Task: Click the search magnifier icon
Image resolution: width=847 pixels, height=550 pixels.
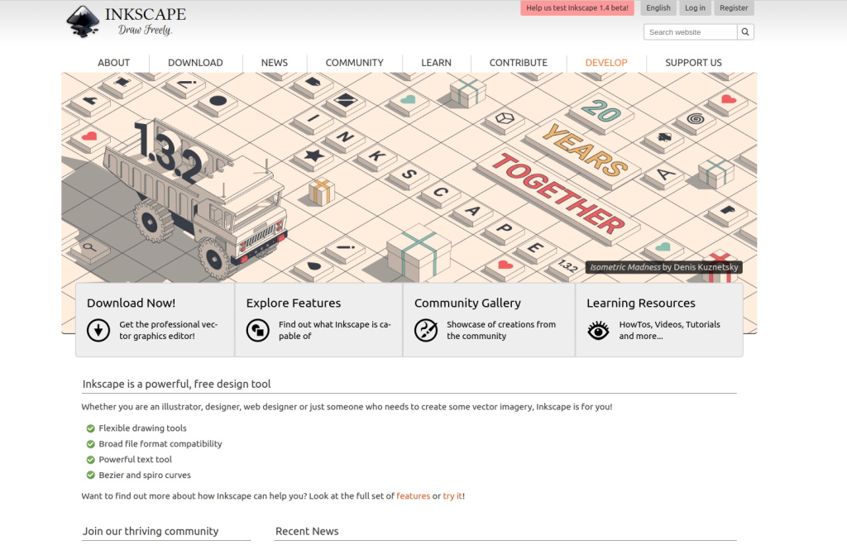Action: click(745, 32)
